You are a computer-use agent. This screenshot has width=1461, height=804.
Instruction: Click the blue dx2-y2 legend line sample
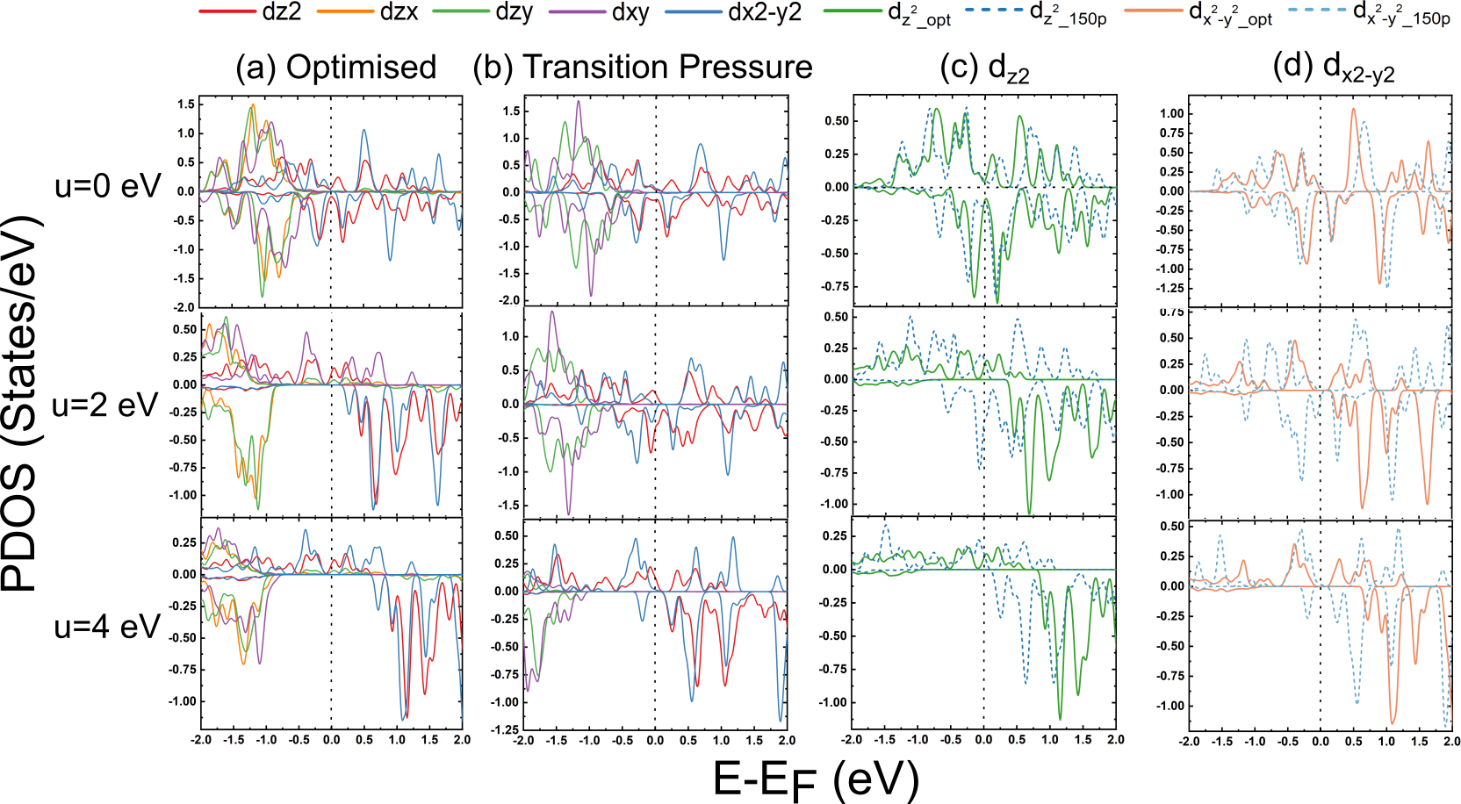[x=693, y=11]
